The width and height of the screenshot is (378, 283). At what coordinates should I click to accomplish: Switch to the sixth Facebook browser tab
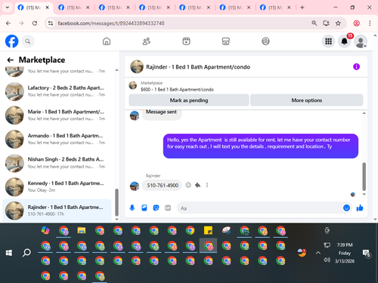point(235,8)
